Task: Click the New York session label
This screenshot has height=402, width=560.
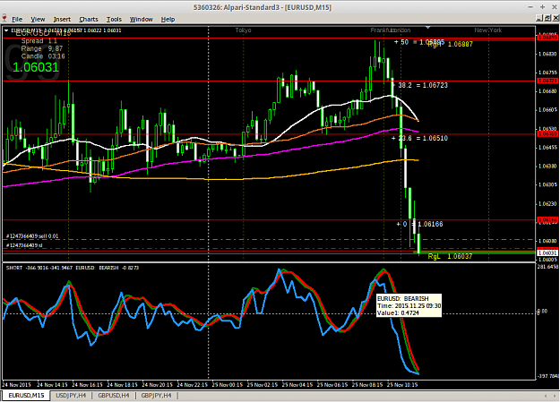Action: (487, 30)
